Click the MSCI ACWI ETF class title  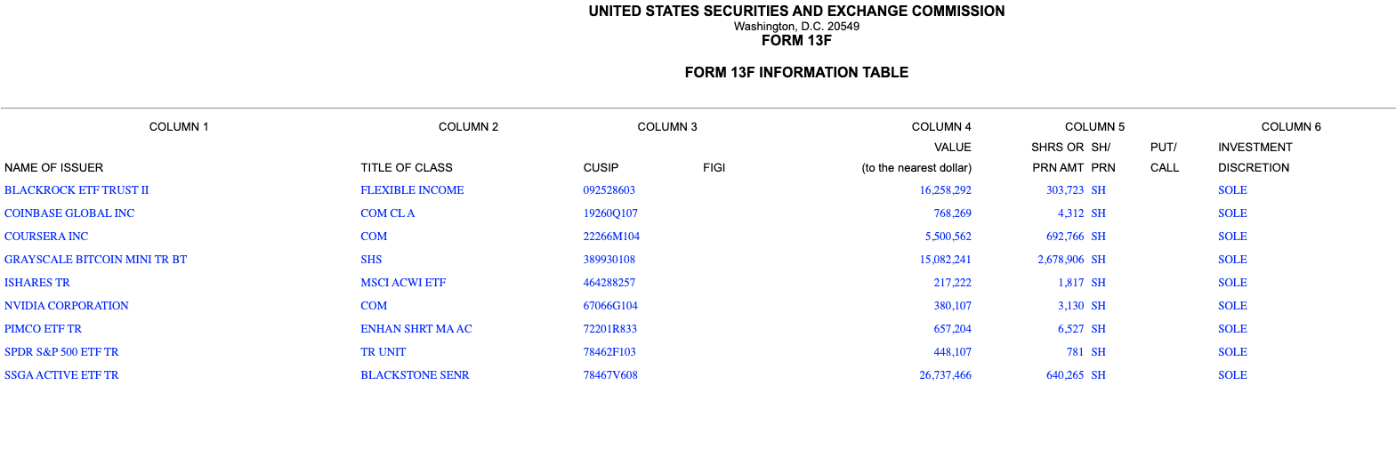click(403, 283)
